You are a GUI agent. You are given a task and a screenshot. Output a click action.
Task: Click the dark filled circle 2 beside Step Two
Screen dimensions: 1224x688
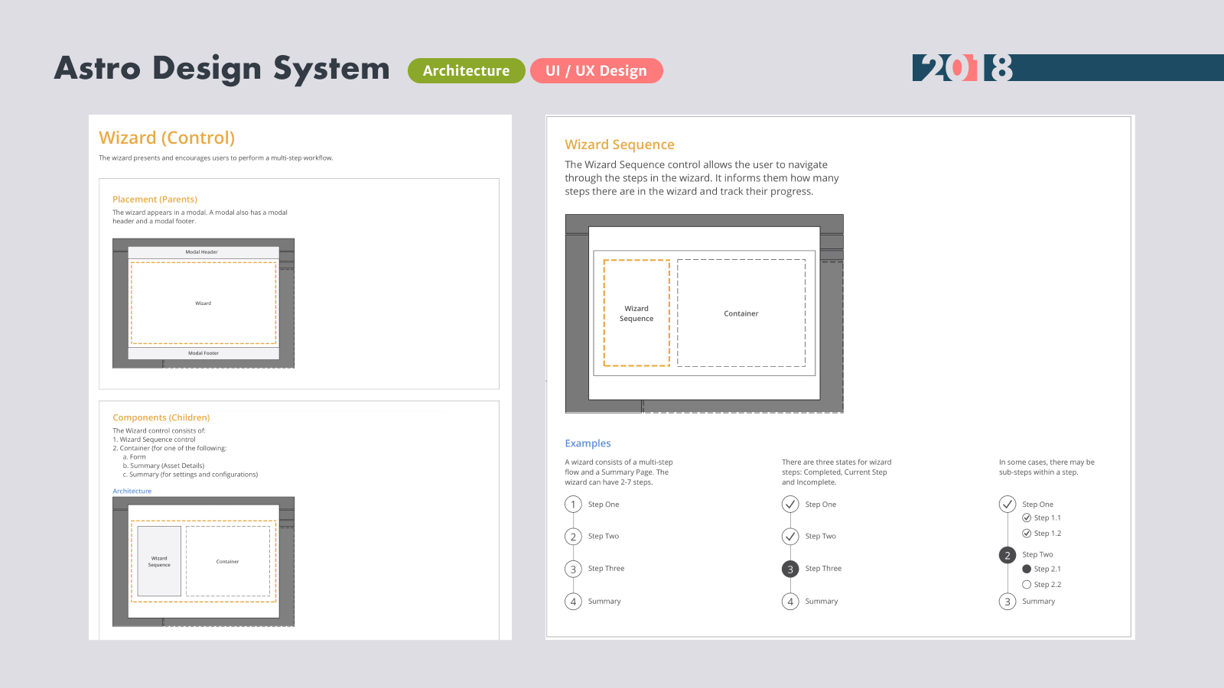click(x=1008, y=555)
